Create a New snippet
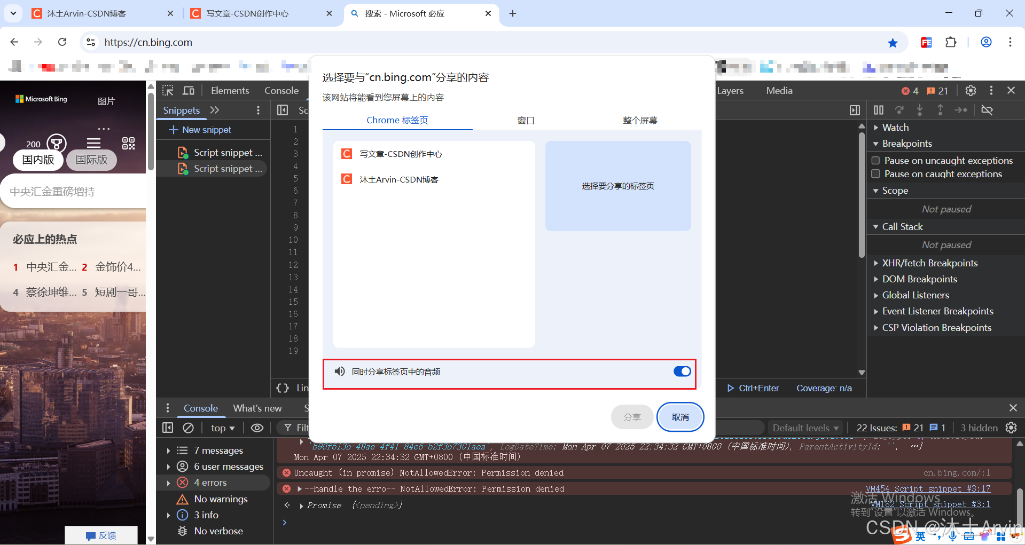The height and width of the screenshot is (545, 1025). [x=200, y=130]
